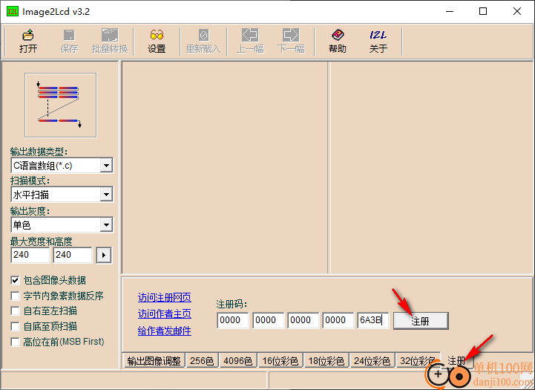Enable 高位在前(MSB First) checkbox
535x390 pixels.
coord(15,342)
